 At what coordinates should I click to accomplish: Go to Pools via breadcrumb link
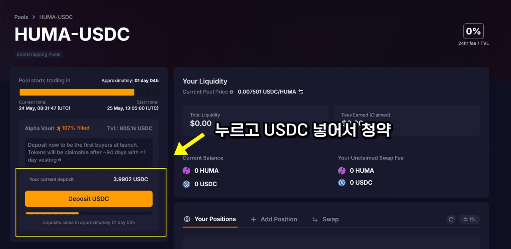pos(21,17)
